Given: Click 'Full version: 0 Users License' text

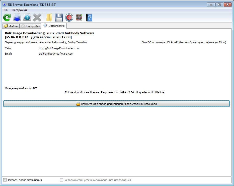Looking at the screenshot, I should pyautogui.click(x=82, y=92).
